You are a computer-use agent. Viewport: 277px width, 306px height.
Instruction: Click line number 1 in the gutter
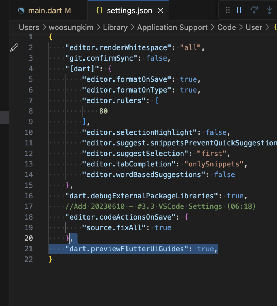click(30, 37)
